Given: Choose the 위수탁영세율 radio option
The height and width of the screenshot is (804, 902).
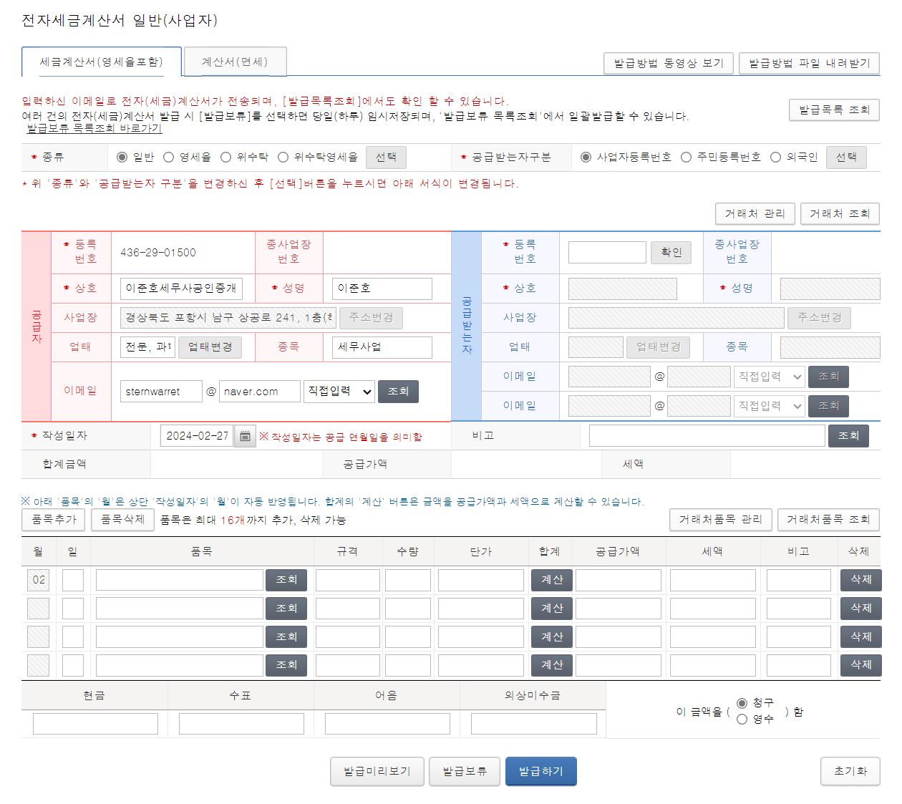Looking at the screenshot, I should [x=283, y=157].
